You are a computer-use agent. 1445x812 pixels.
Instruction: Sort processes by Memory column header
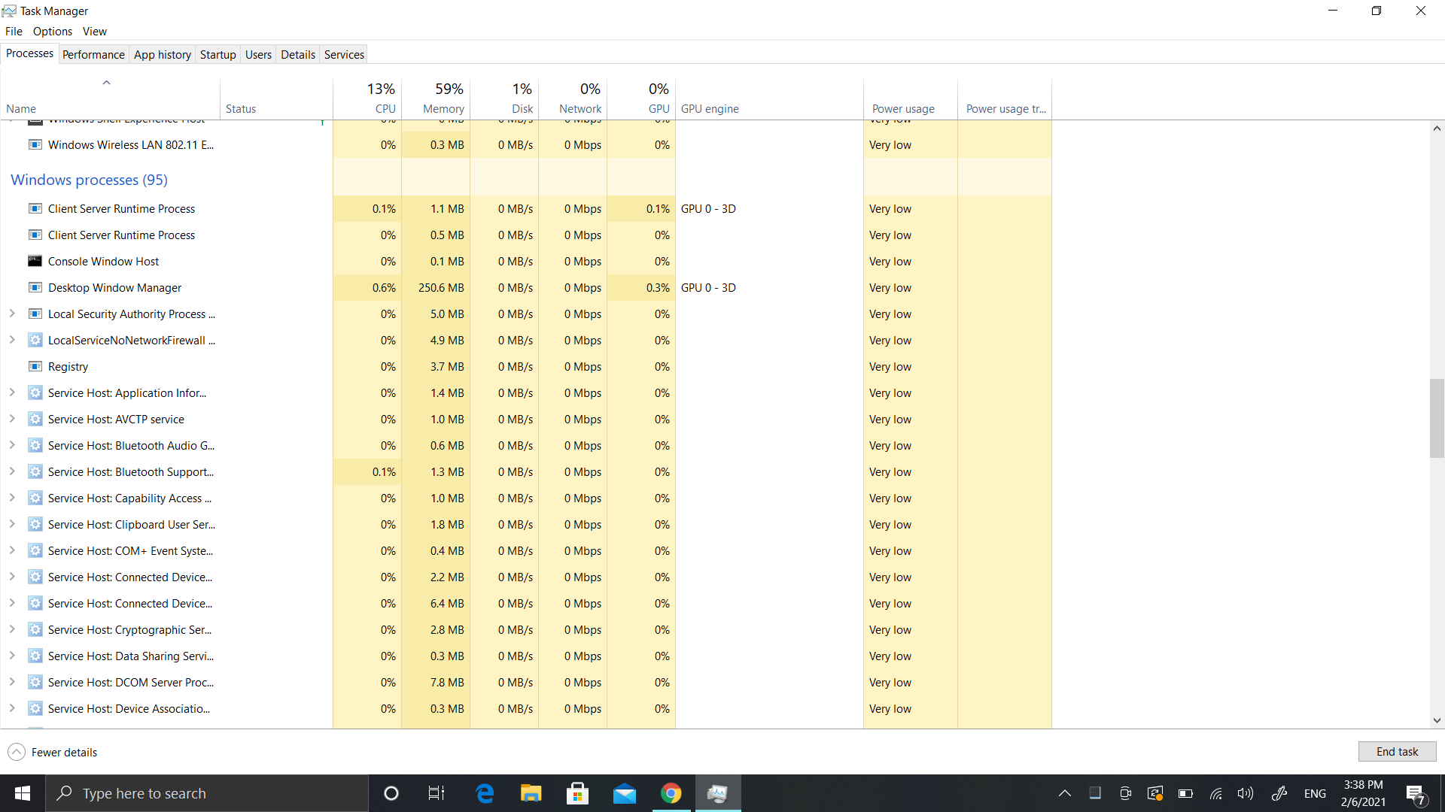click(443, 108)
